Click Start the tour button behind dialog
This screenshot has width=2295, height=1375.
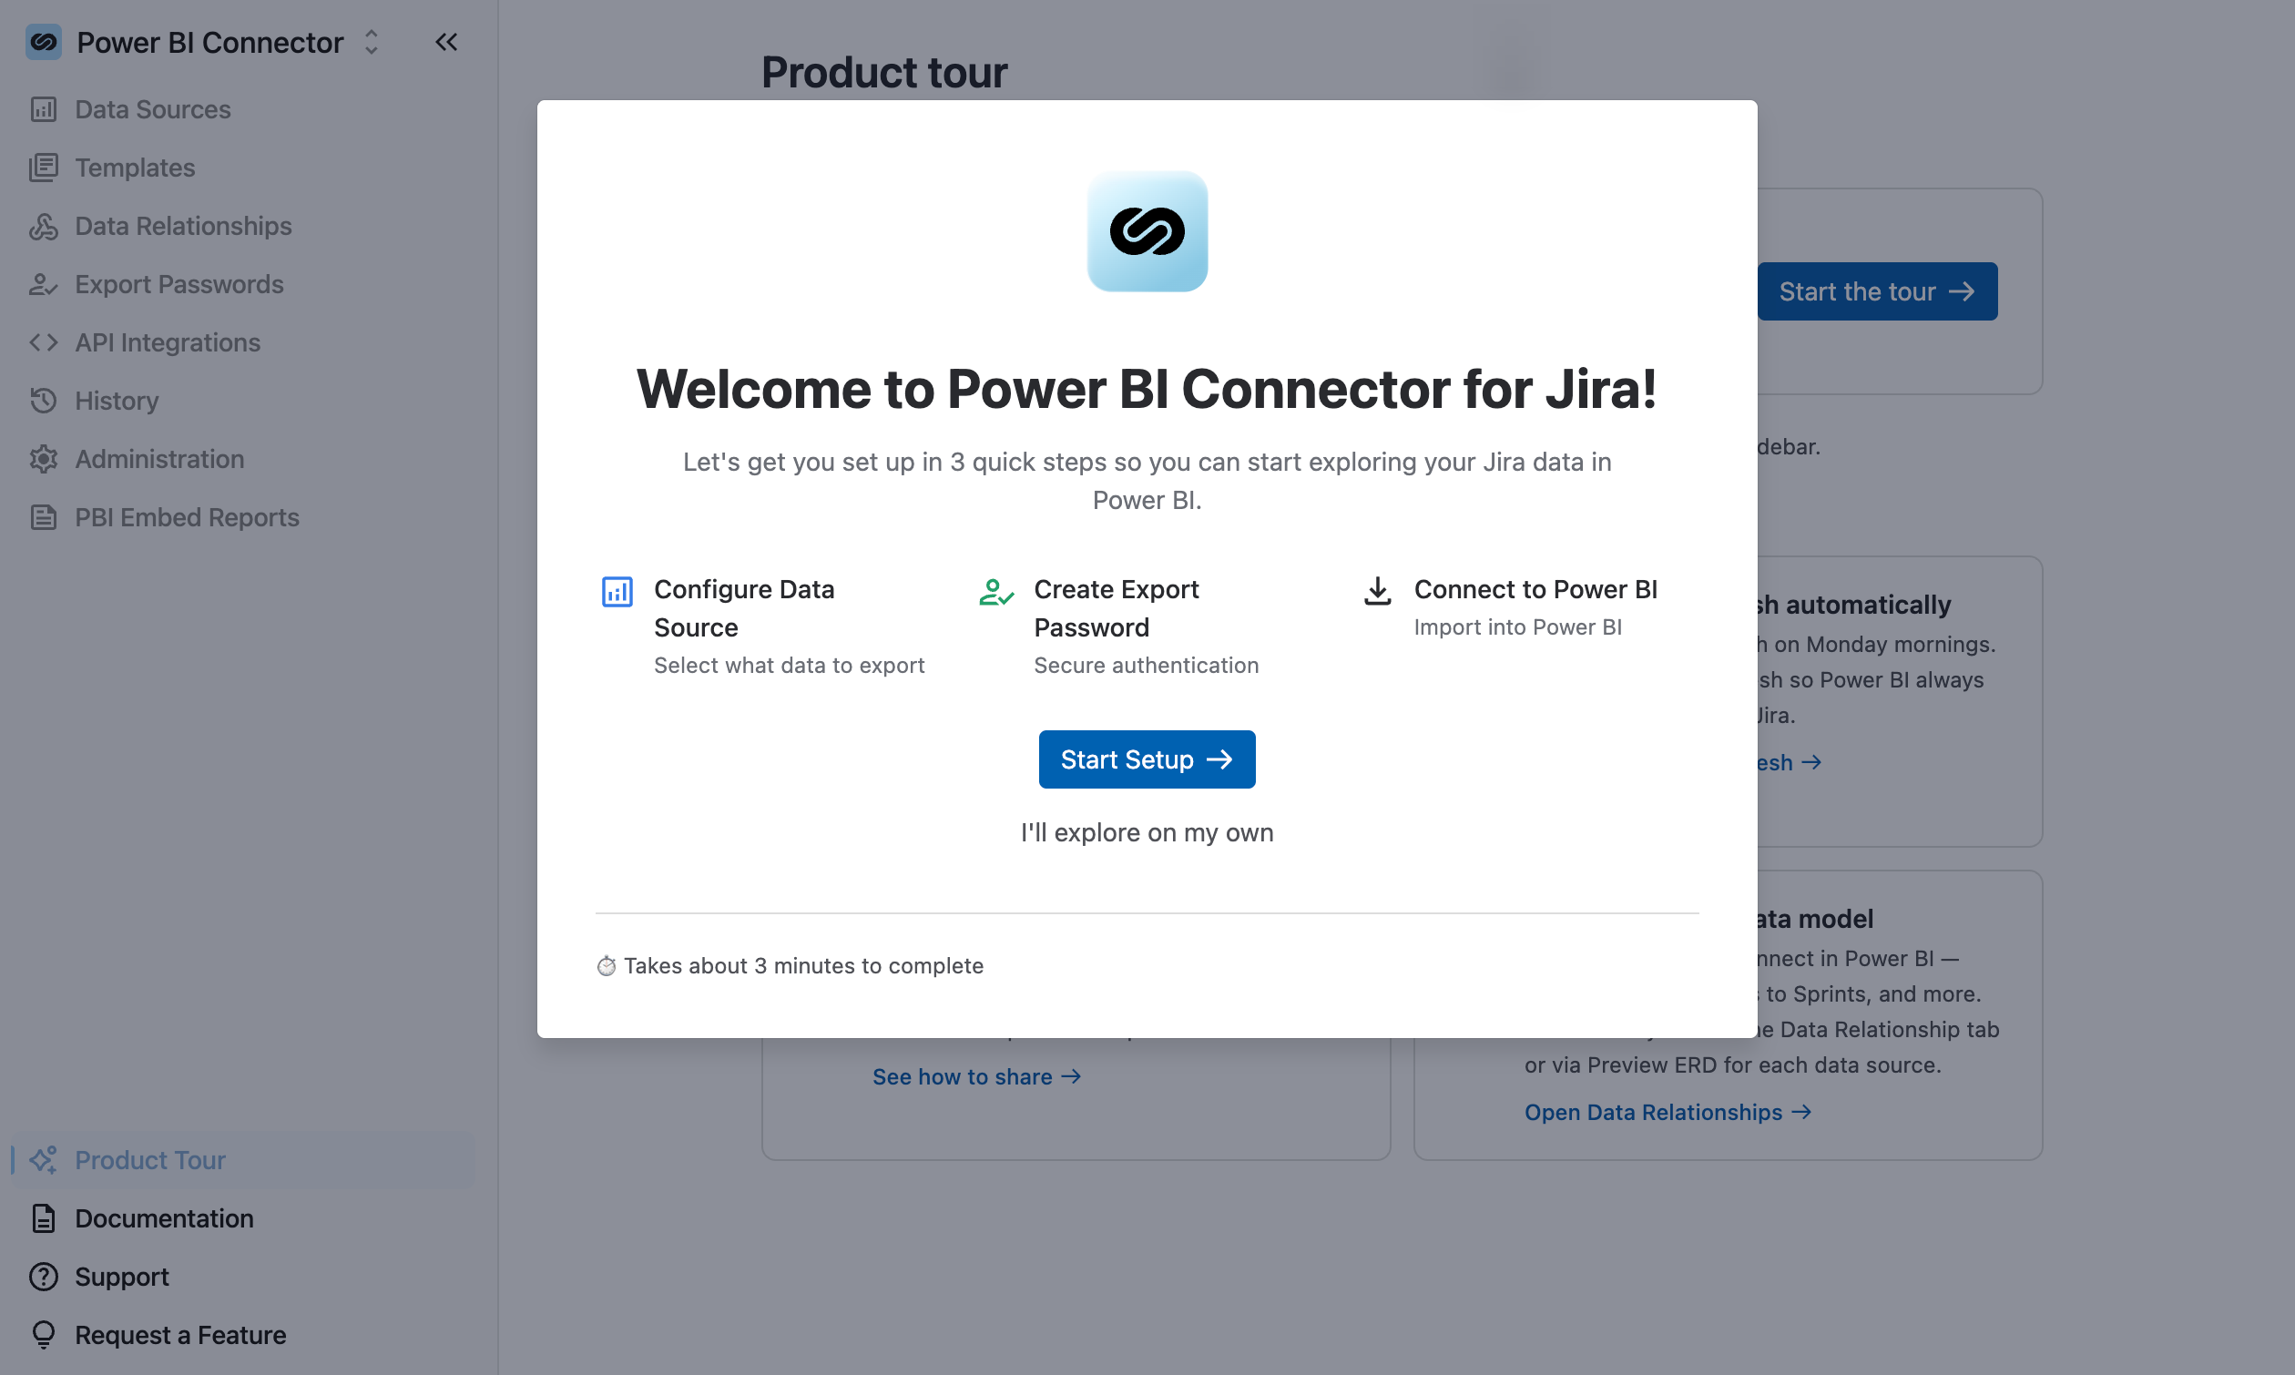[1877, 292]
